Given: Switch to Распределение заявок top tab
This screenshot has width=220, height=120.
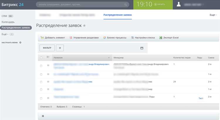Looking at the screenshot, I should click(118, 15).
